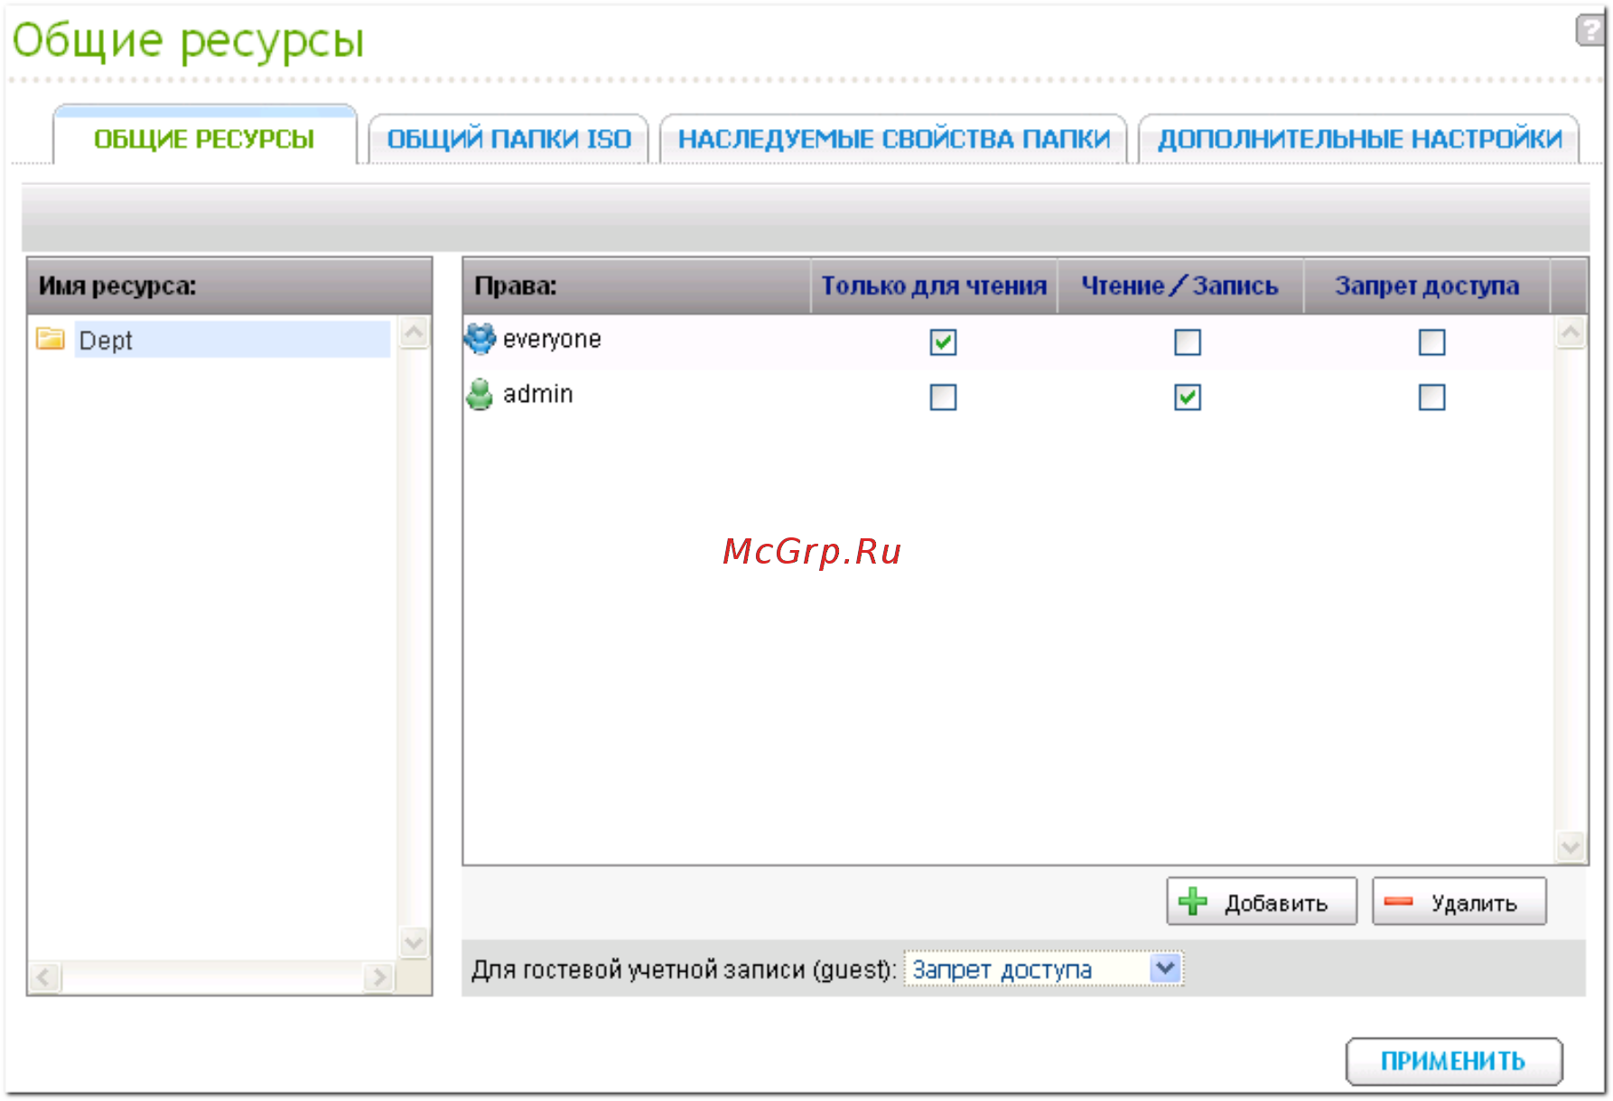
Task: Enable read-only access for everyone
Action: [x=943, y=342]
